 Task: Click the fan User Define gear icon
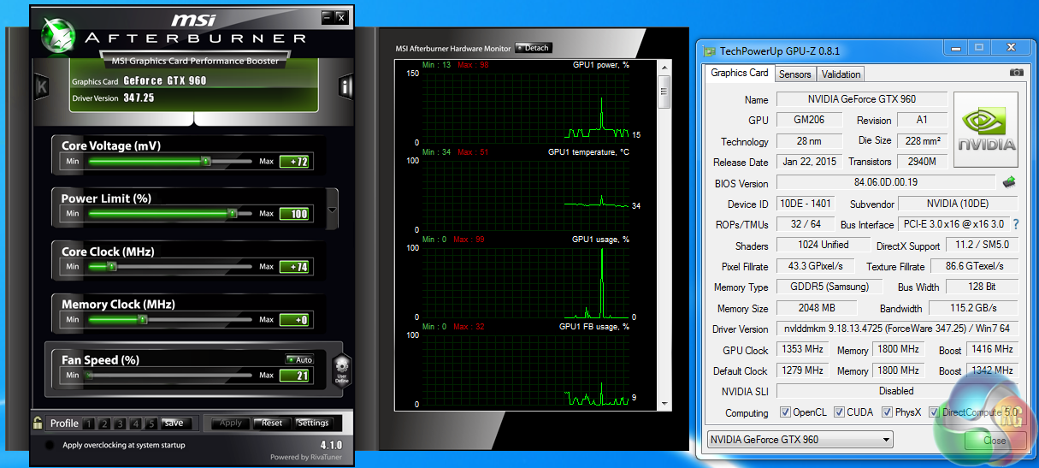pos(341,370)
